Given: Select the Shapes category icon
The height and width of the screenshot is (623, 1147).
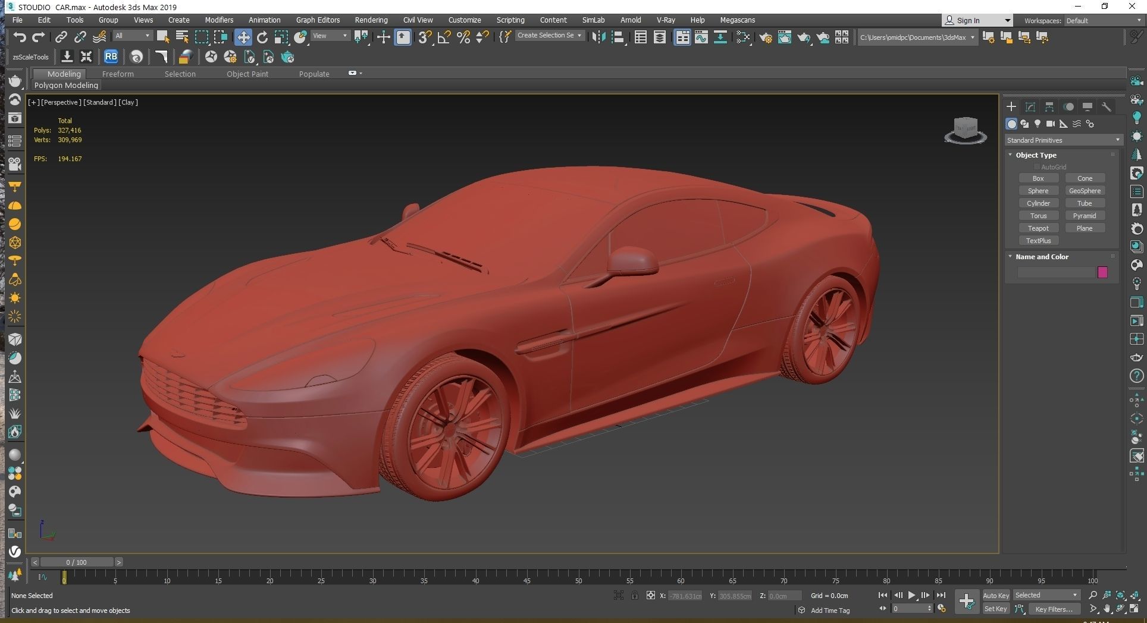Looking at the screenshot, I should 1024,124.
